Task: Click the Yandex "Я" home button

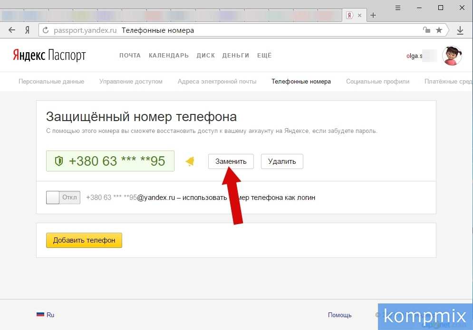Action: [x=28, y=30]
